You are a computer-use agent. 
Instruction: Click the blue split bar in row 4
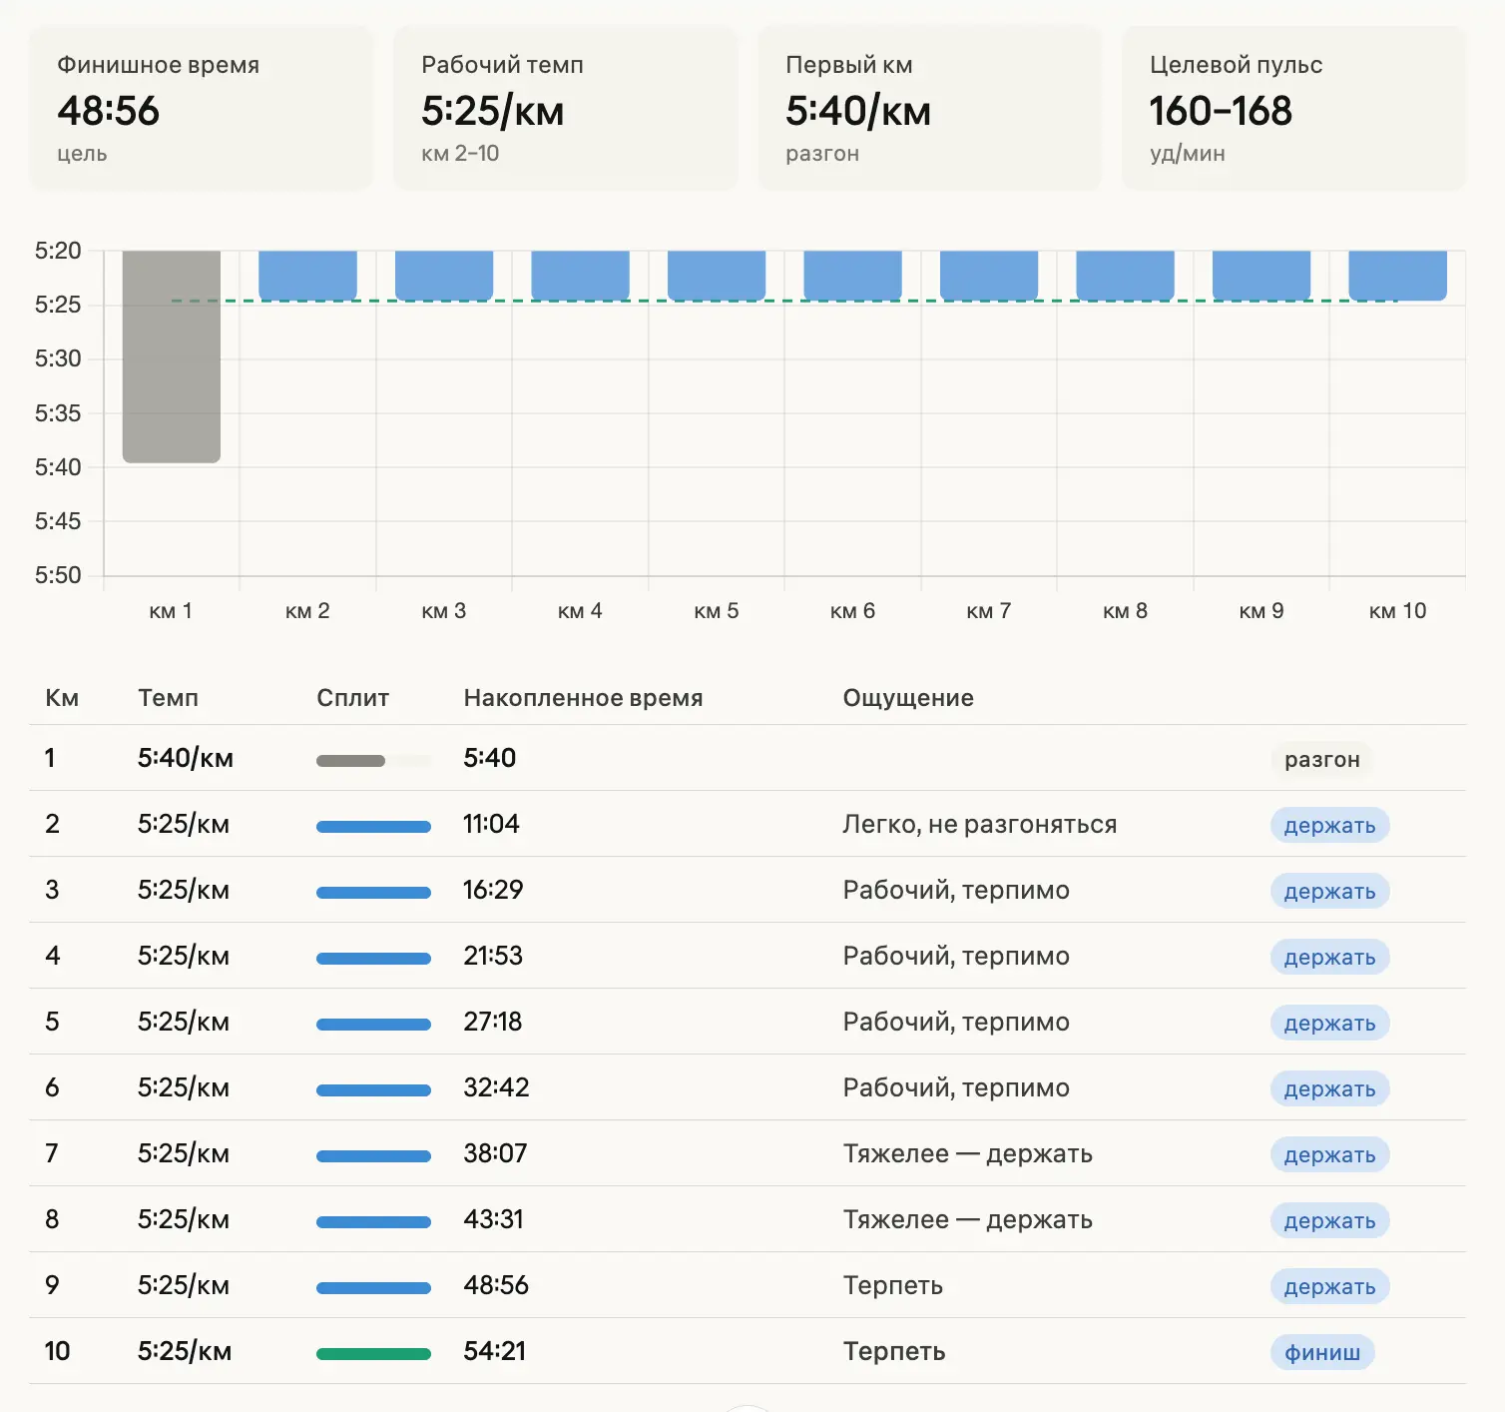[x=373, y=959]
